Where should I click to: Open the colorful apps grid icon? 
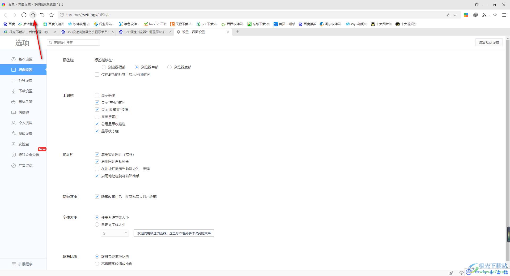point(466,15)
